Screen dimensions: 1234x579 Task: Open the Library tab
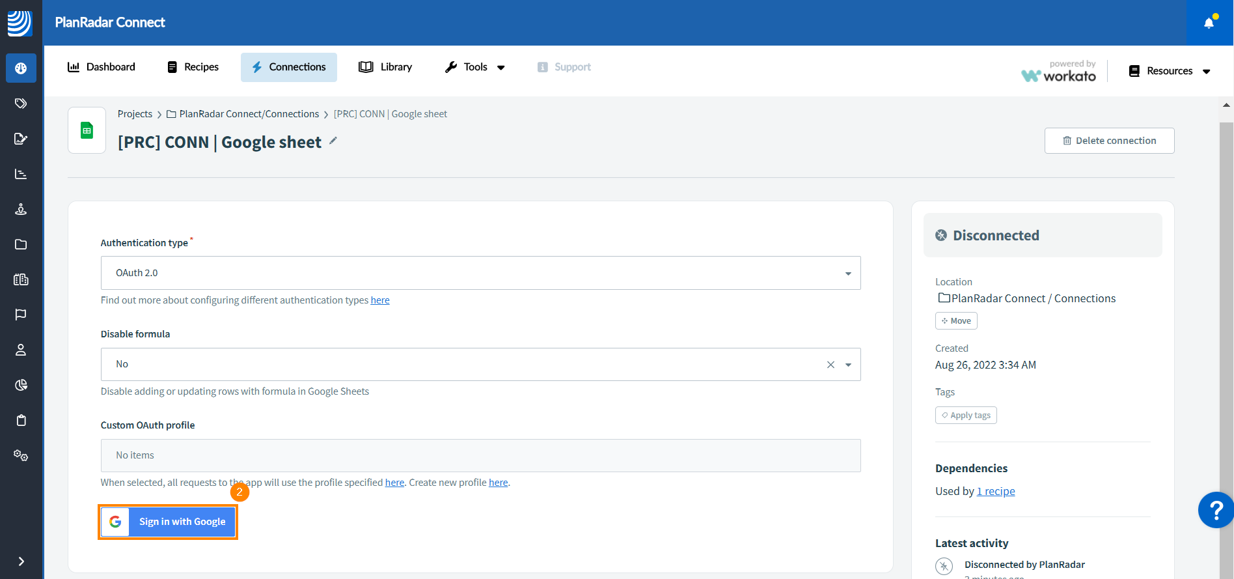[x=385, y=67]
